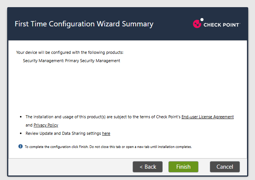
Task: Click the pink Check Point logo icon
Action: (x=197, y=24)
